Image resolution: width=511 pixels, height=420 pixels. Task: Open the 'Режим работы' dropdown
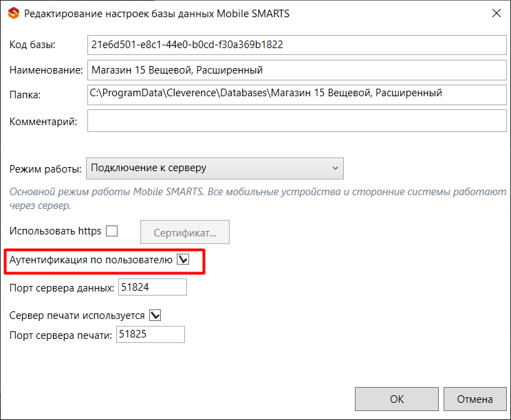click(215, 168)
